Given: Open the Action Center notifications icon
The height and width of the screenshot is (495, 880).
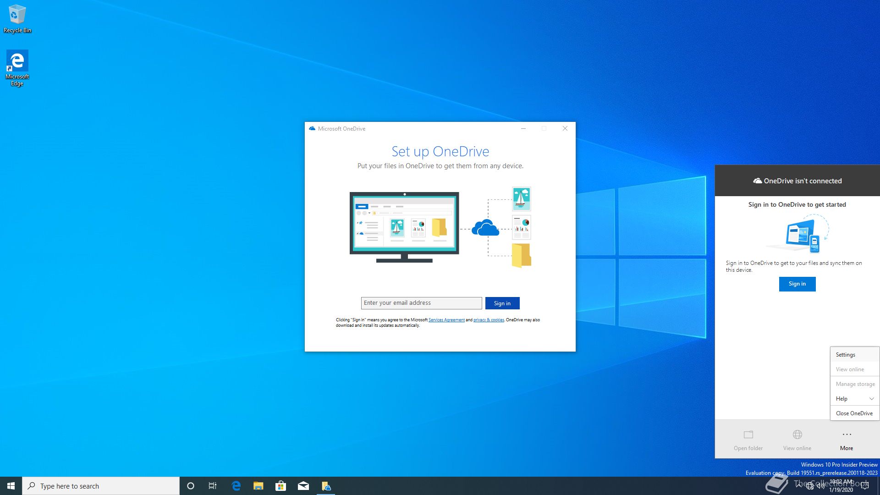Looking at the screenshot, I should 865,486.
